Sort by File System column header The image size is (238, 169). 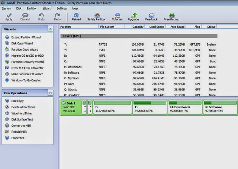(x=111, y=27)
